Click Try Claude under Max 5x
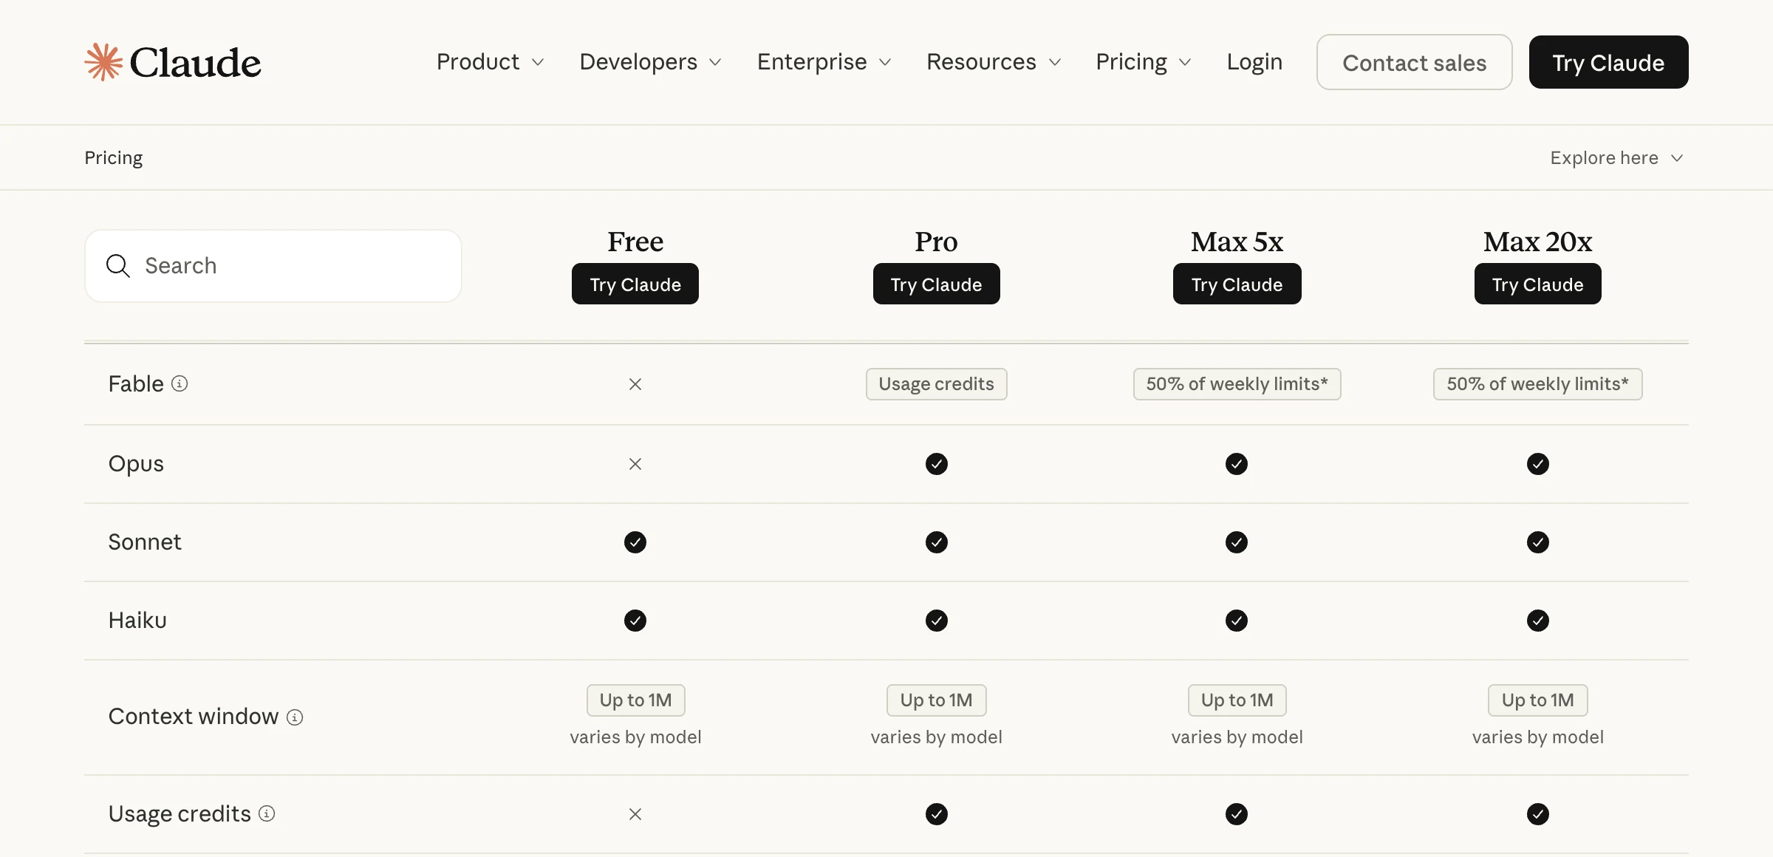1773x857 pixels. (1237, 284)
